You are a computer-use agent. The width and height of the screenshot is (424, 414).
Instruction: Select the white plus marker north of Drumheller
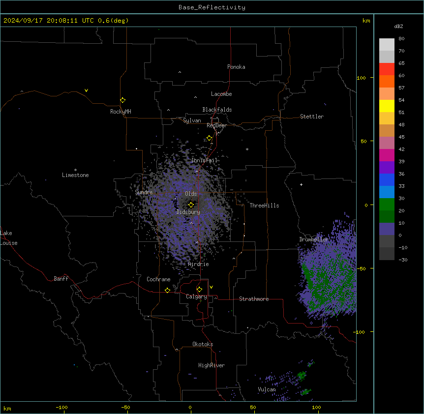[301, 184]
